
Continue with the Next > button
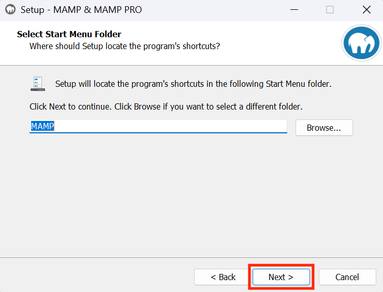pos(281,277)
